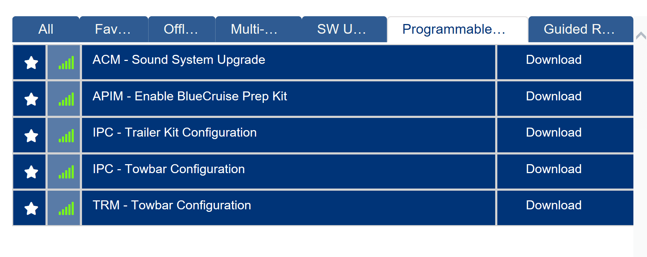
Task: Click signal icon beside IPC Towbar Configuration
Action: tap(66, 172)
